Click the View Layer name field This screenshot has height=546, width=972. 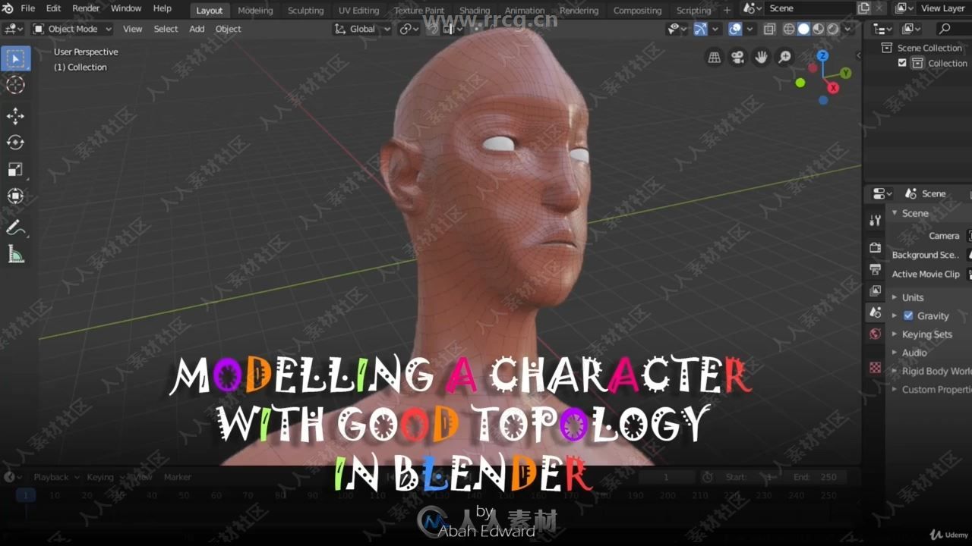[943, 8]
